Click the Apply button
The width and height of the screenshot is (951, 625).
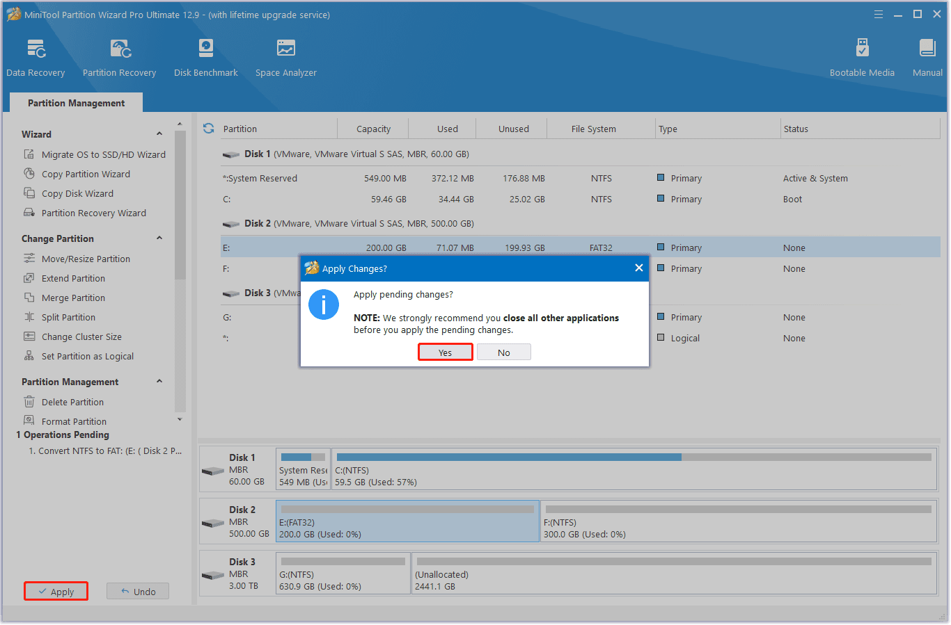(x=56, y=592)
